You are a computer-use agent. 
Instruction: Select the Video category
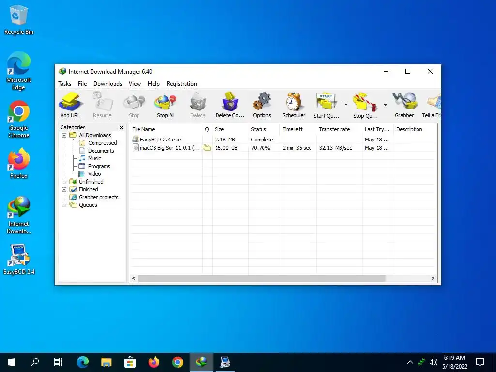click(x=94, y=174)
